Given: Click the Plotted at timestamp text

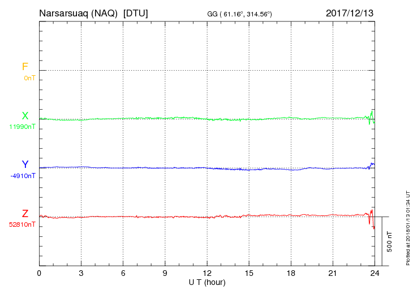Looking at the screenshot, I should 408,228.
